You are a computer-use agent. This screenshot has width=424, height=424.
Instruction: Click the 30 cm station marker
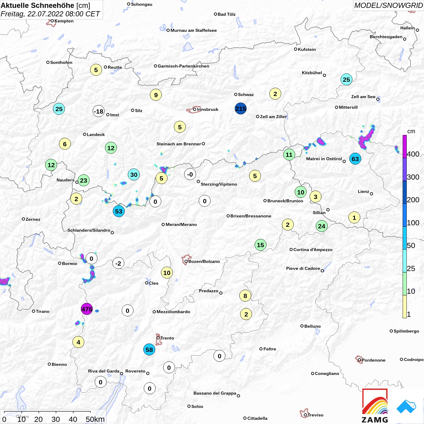[134, 174]
